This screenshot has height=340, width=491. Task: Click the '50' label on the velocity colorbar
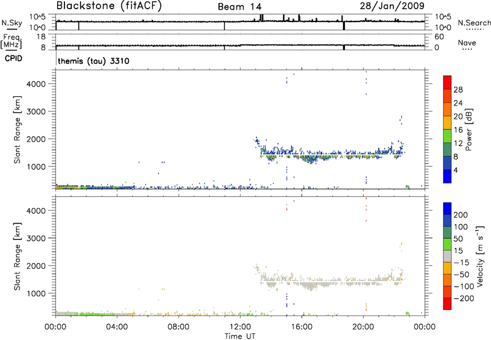[x=458, y=239]
